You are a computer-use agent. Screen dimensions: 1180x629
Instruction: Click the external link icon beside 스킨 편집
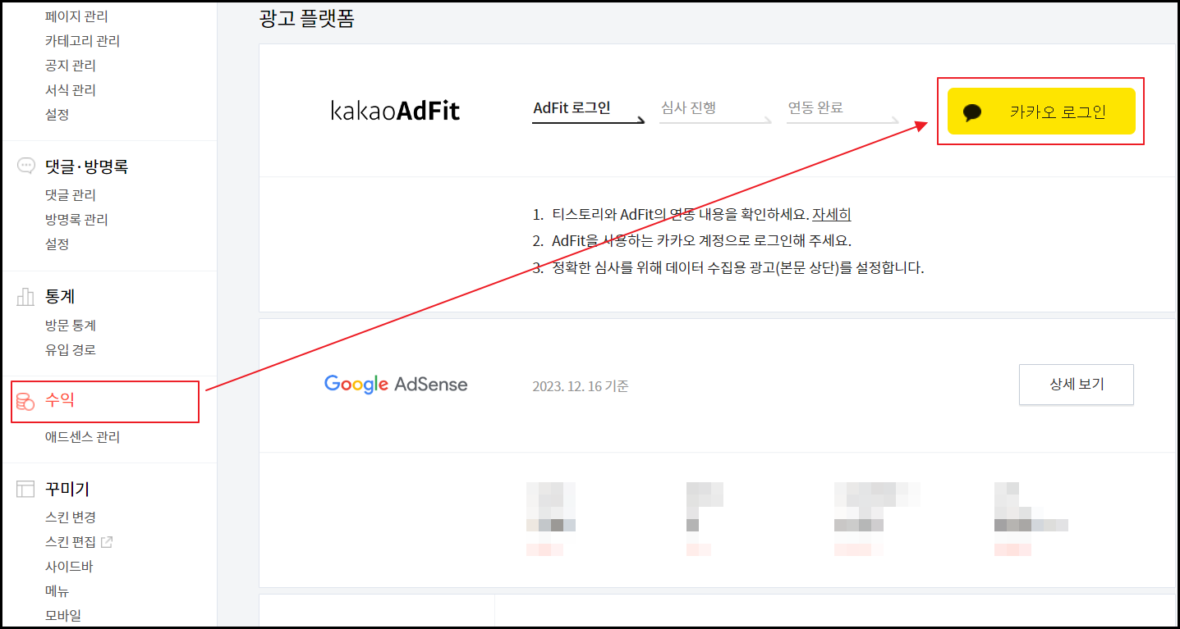[x=107, y=542]
